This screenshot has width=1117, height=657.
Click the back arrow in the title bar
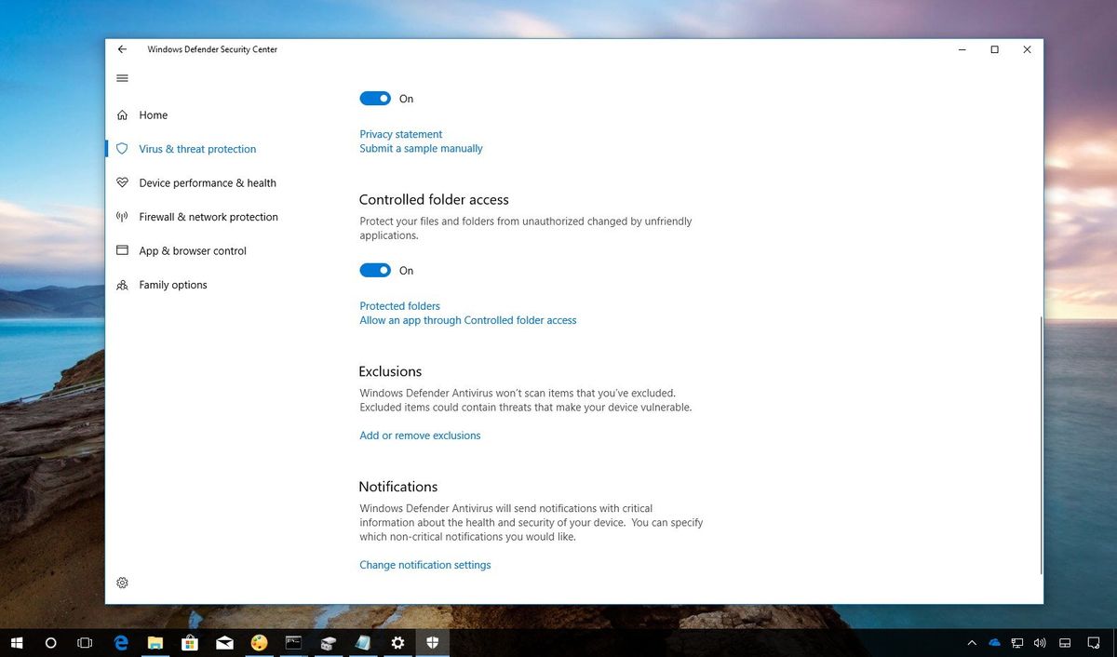[x=122, y=48]
